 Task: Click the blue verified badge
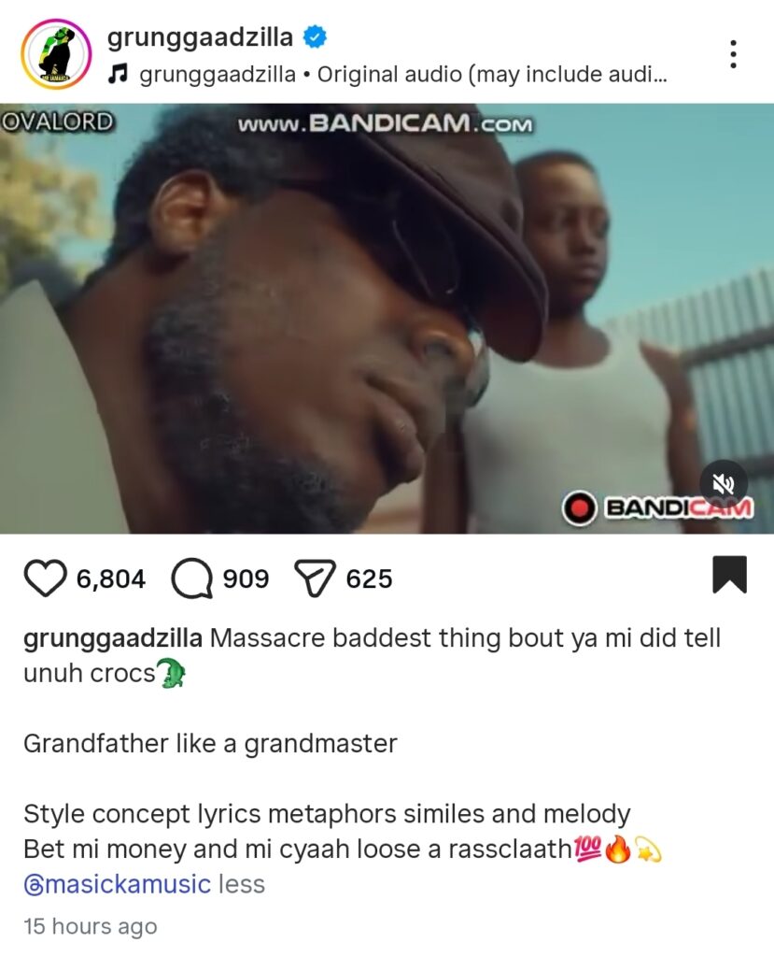point(315,36)
